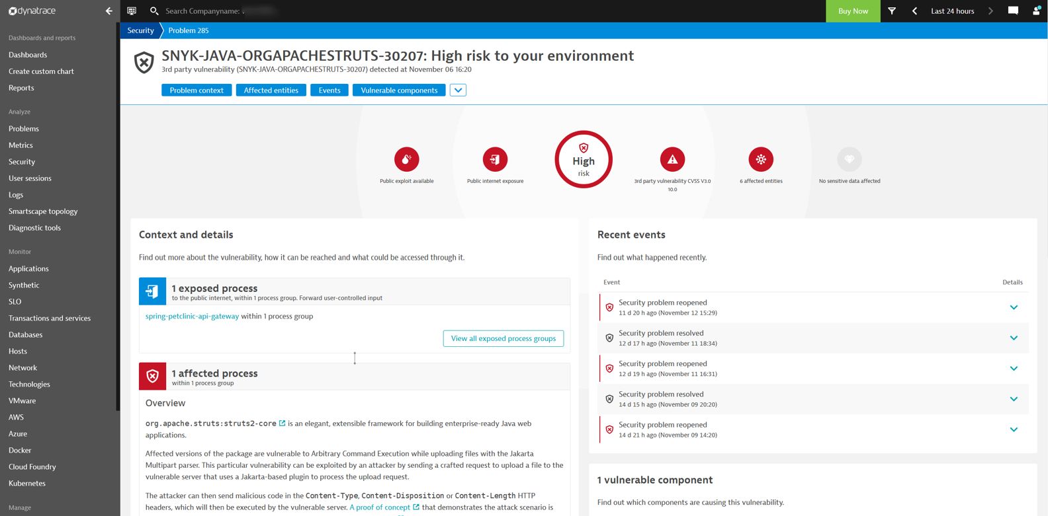The image size is (1048, 516).
Task: Click the High risk circle indicator
Action: 584,159
